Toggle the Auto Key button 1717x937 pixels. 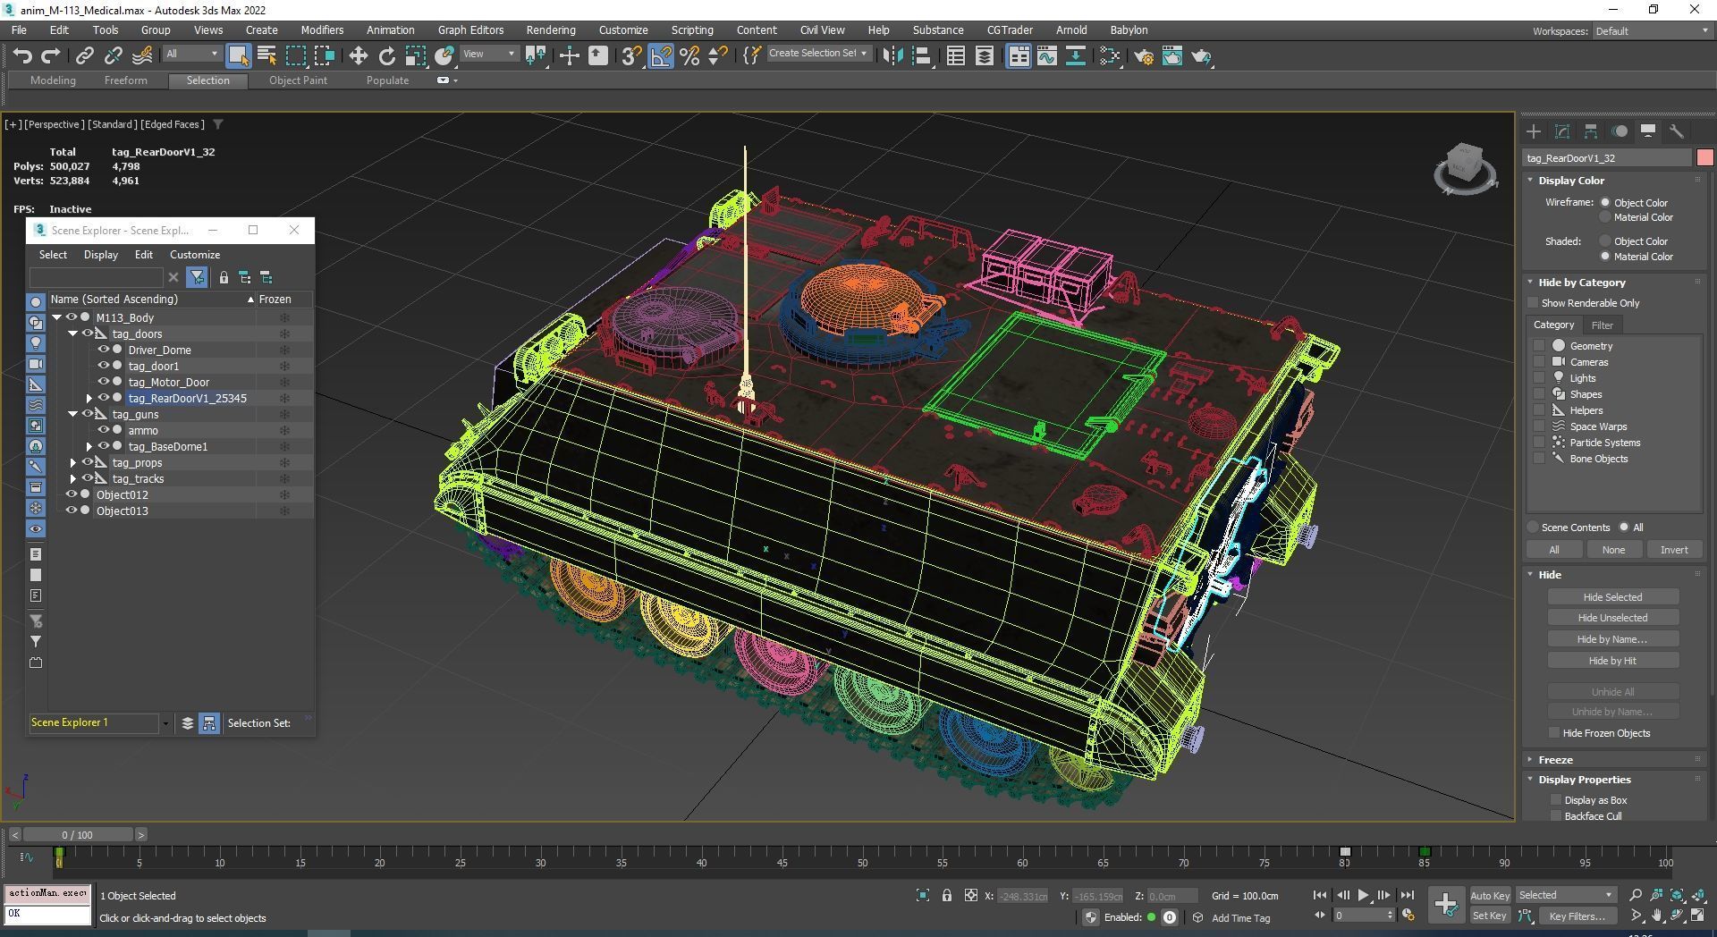[1490, 895]
